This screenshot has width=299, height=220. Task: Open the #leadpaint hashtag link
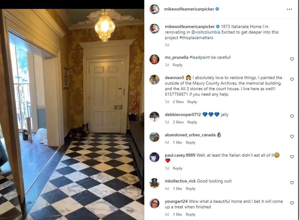[199, 57]
